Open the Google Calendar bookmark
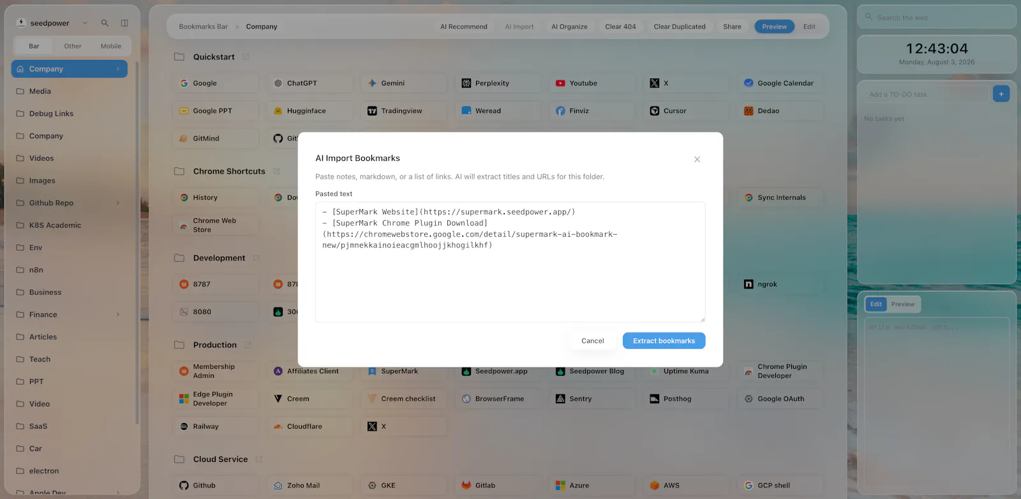1021x499 pixels. (780, 83)
